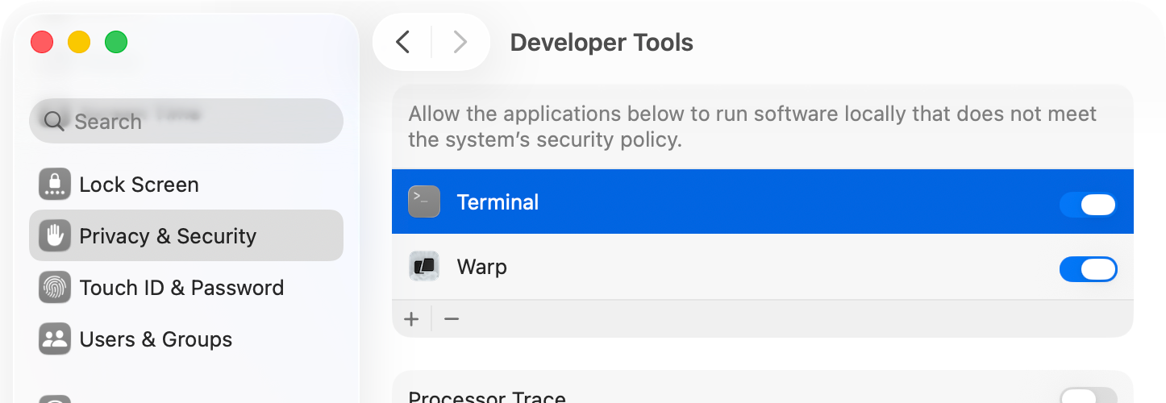Click the magnifying glass search icon
Screen dimensions: 1166x403
coord(54,121)
